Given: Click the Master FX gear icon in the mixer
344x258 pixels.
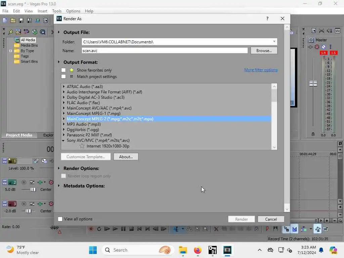Looking at the screenshot, I should 317,47.
